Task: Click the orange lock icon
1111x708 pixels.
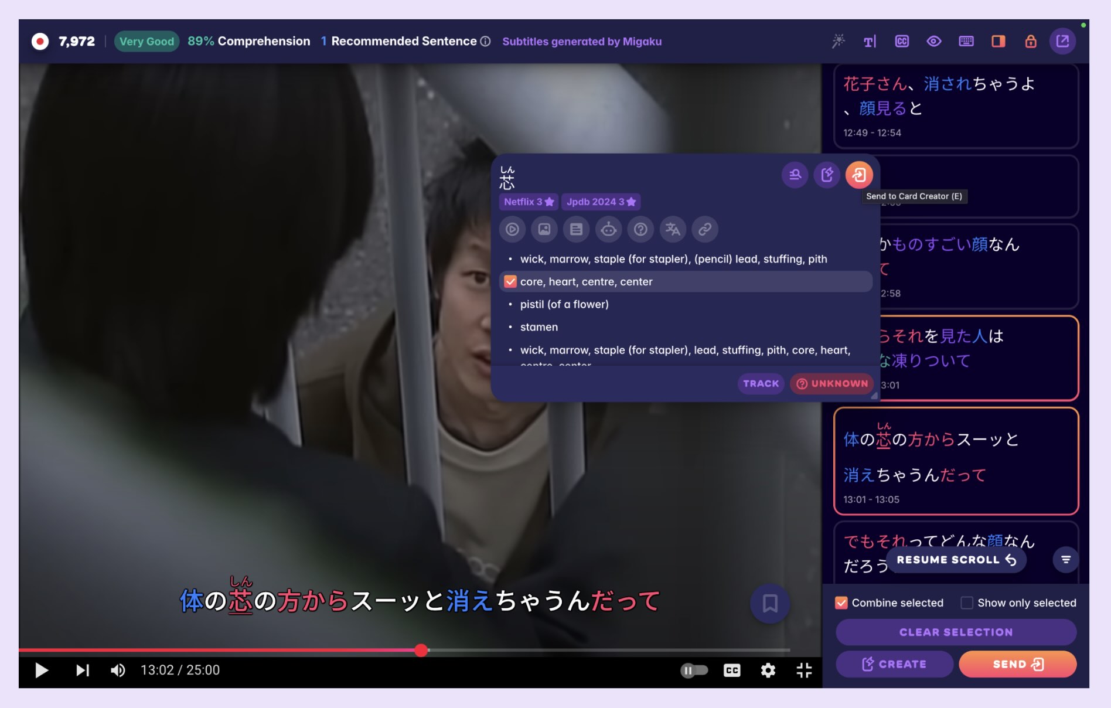Action: (x=1031, y=41)
